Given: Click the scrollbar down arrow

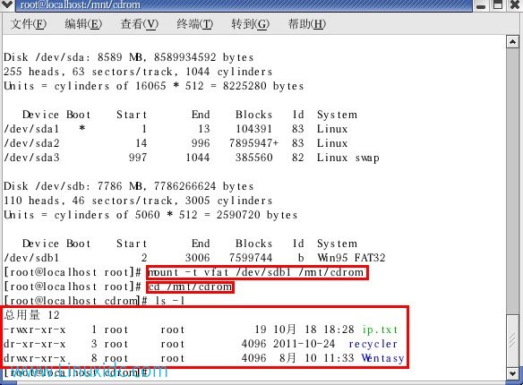Looking at the screenshot, I should point(512,373).
